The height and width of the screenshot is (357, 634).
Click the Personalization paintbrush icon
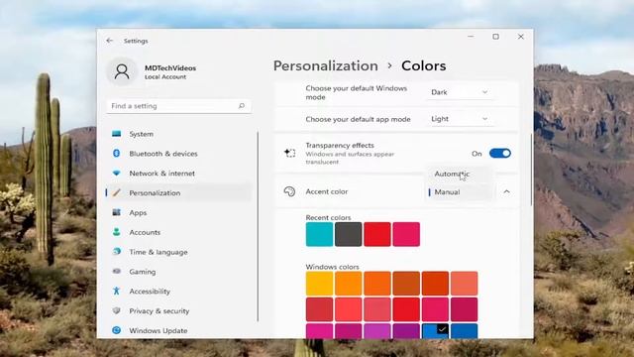(117, 192)
